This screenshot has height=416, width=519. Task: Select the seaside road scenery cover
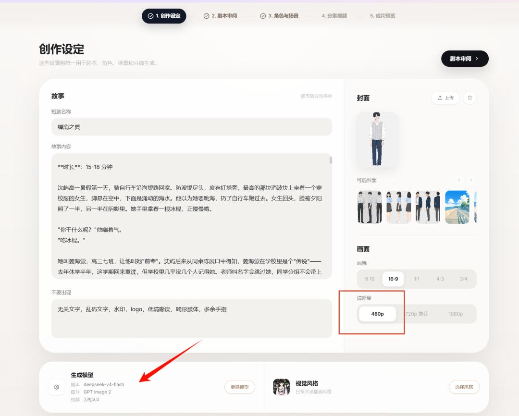pos(457,207)
